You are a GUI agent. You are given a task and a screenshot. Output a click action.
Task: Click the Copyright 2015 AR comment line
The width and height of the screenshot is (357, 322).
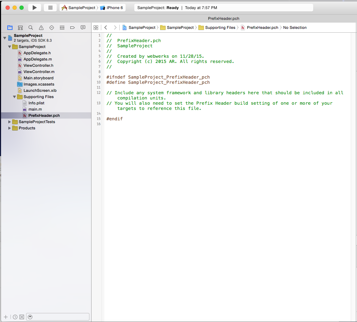pyautogui.click(x=170, y=62)
